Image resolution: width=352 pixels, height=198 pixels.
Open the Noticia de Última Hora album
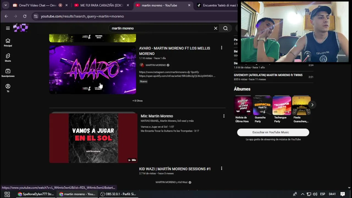pos(243,109)
